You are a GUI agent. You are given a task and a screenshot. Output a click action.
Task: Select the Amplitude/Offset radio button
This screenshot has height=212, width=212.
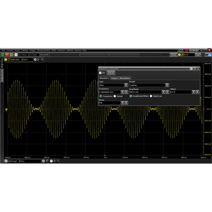131,96
